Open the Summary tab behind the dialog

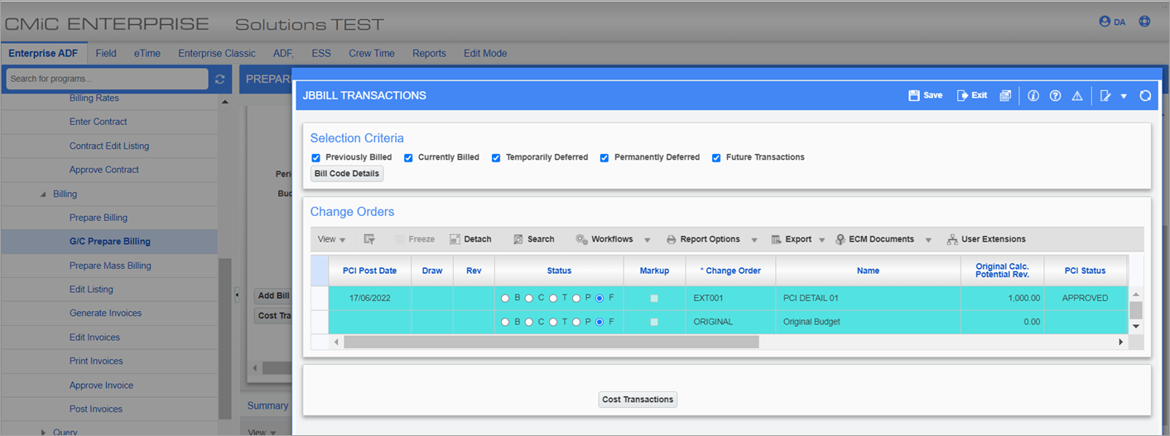coord(267,405)
